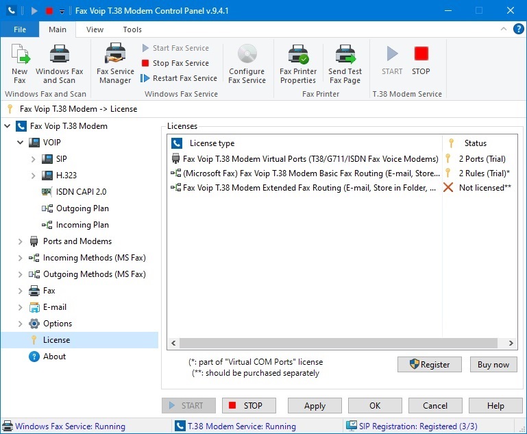Screen dimensions: 527x434
Task: Open the quick access toolbar customize dropdown
Action: click(x=62, y=12)
